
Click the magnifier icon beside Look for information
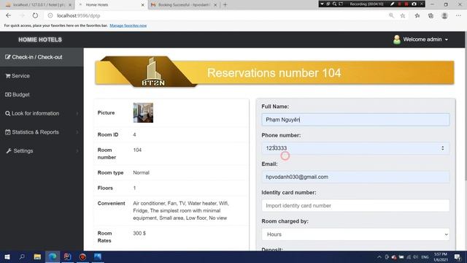point(8,114)
